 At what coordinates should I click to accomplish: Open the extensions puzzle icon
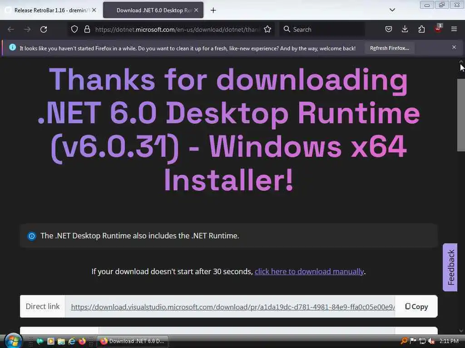(x=421, y=29)
